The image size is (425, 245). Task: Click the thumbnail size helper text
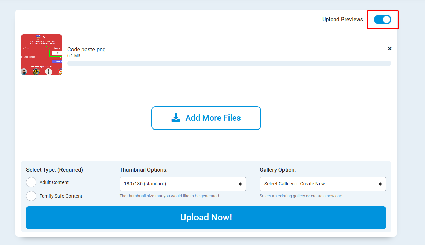click(169, 196)
